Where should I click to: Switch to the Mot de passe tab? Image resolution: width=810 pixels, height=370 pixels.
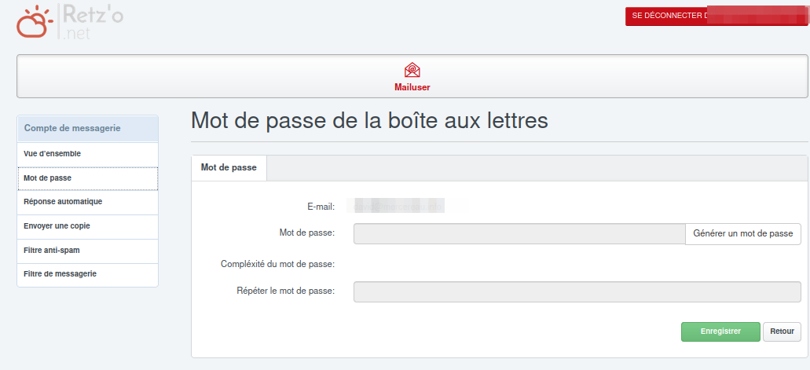[229, 168]
